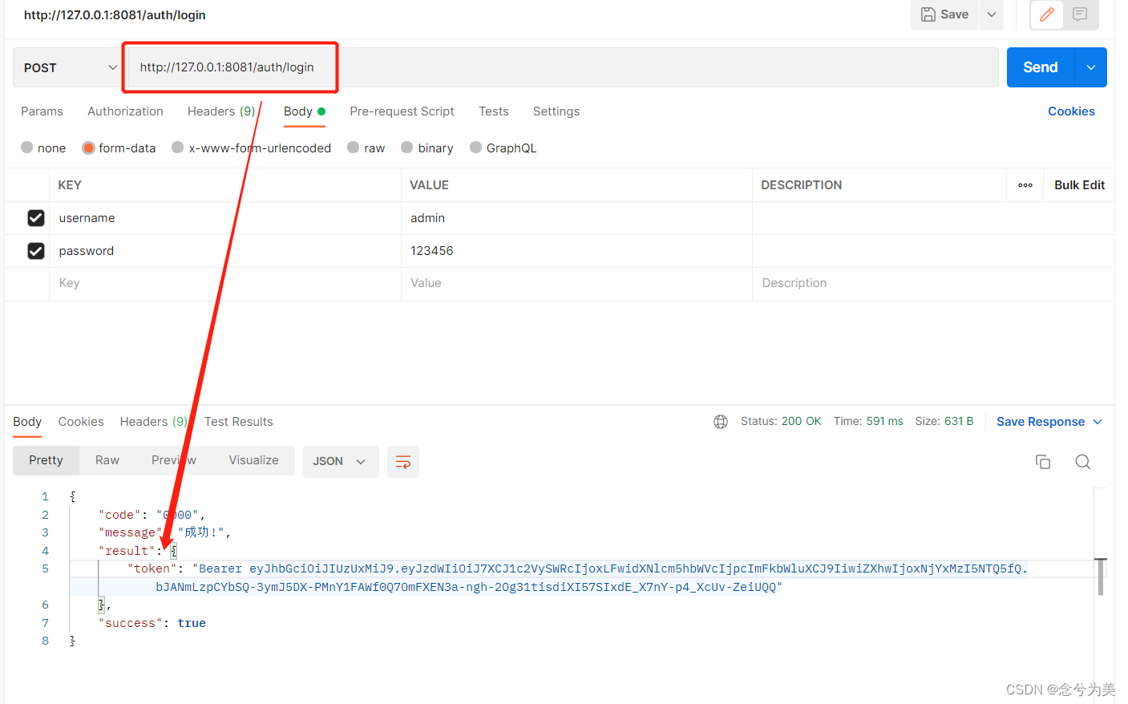The image size is (1128, 704).
Task: Open the comments icon
Action: (x=1080, y=14)
